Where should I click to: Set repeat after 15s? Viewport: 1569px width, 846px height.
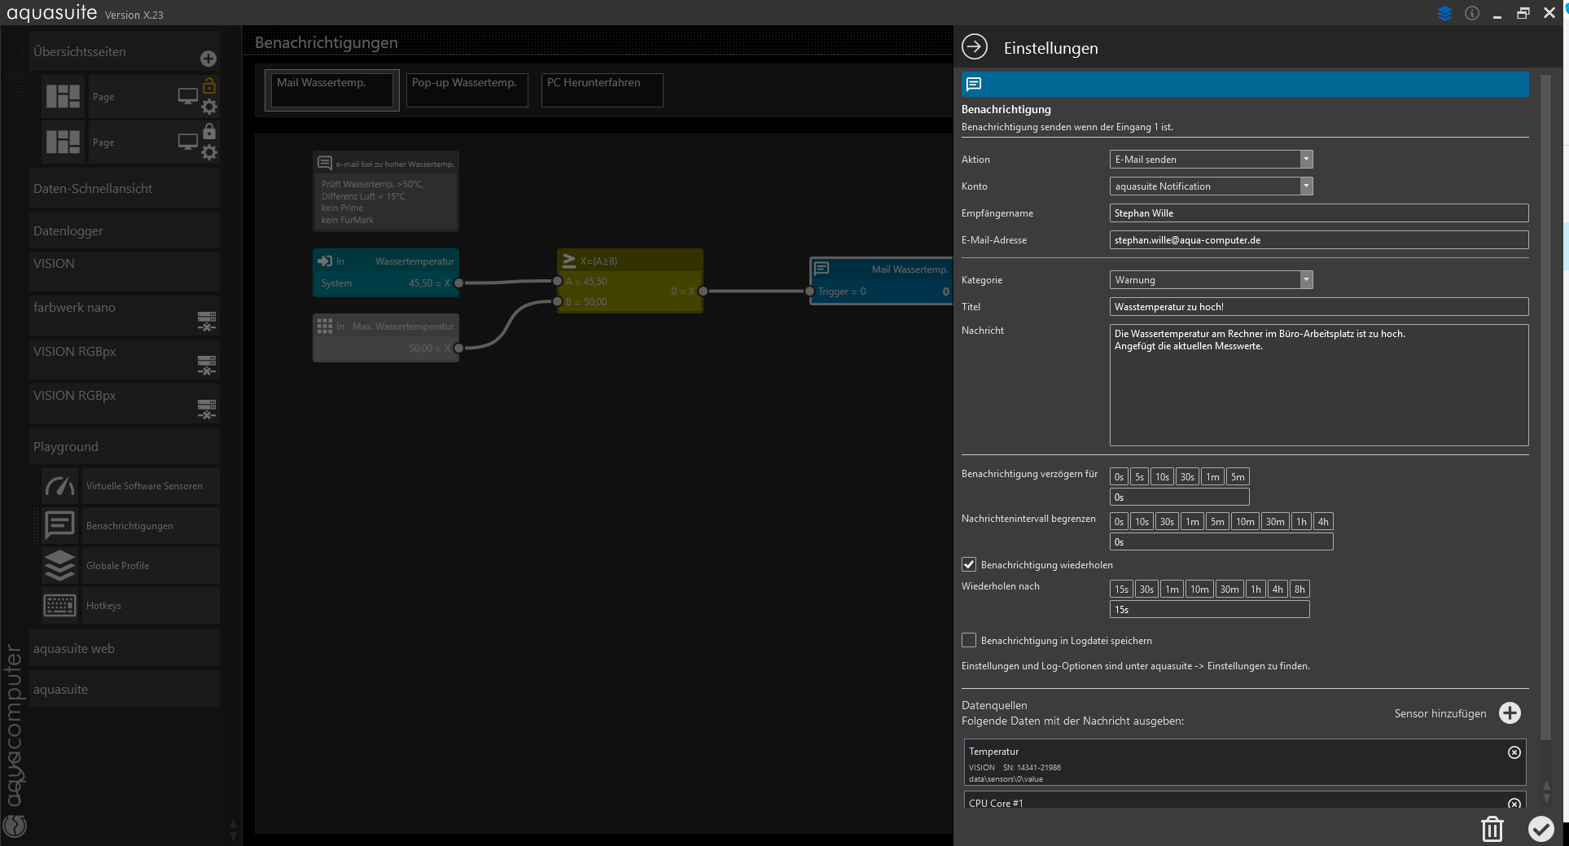[1121, 590]
